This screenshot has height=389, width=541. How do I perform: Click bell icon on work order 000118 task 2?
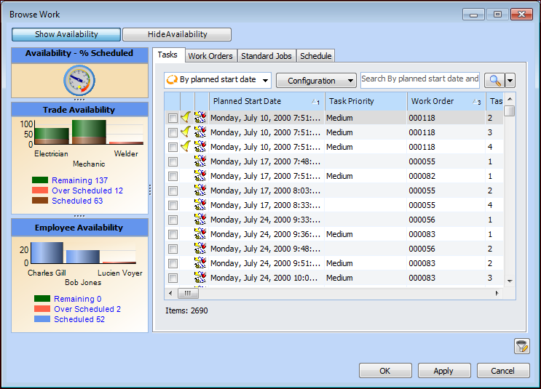click(186, 118)
